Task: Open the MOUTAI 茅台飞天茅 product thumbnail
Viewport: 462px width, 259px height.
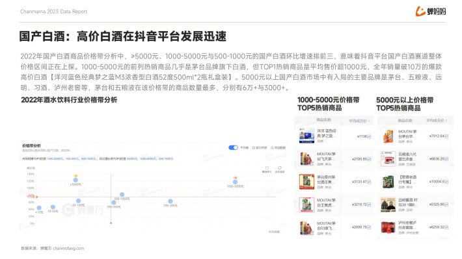Action: click(x=306, y=159)
